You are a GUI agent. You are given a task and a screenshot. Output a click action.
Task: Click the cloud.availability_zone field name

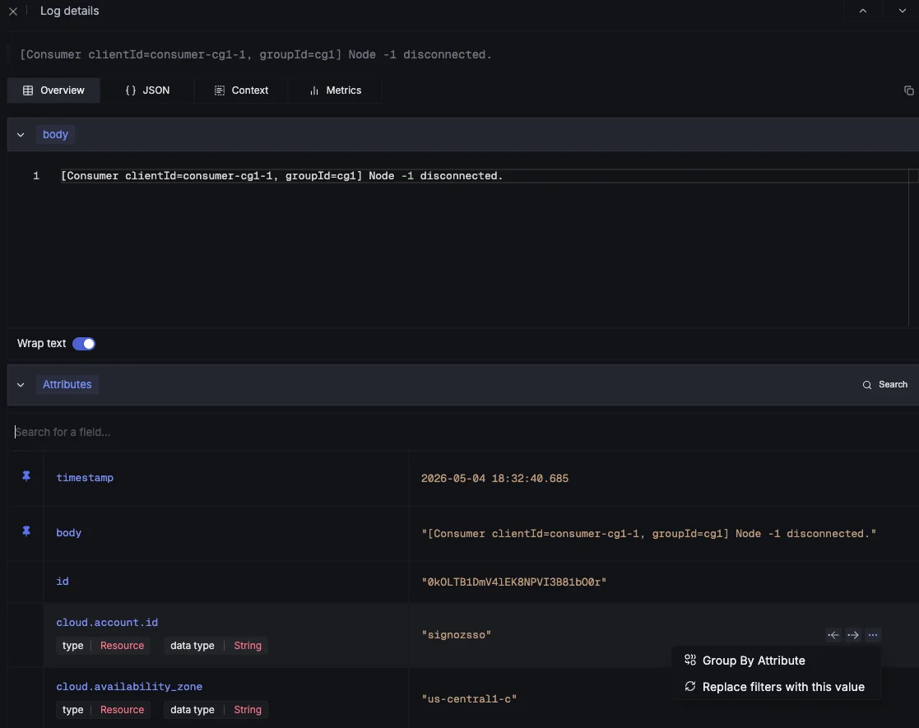[129, 686]
